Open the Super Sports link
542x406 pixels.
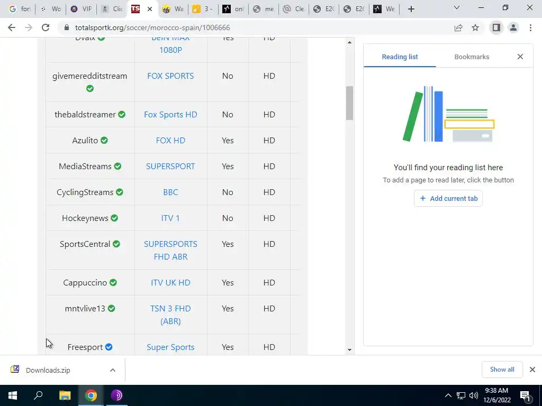click(x=170, y=347)
